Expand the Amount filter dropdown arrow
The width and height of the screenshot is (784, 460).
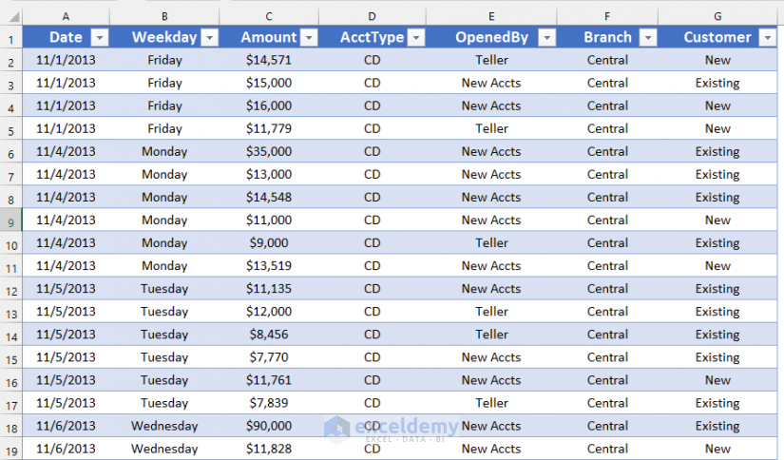[x=309, y=37]
